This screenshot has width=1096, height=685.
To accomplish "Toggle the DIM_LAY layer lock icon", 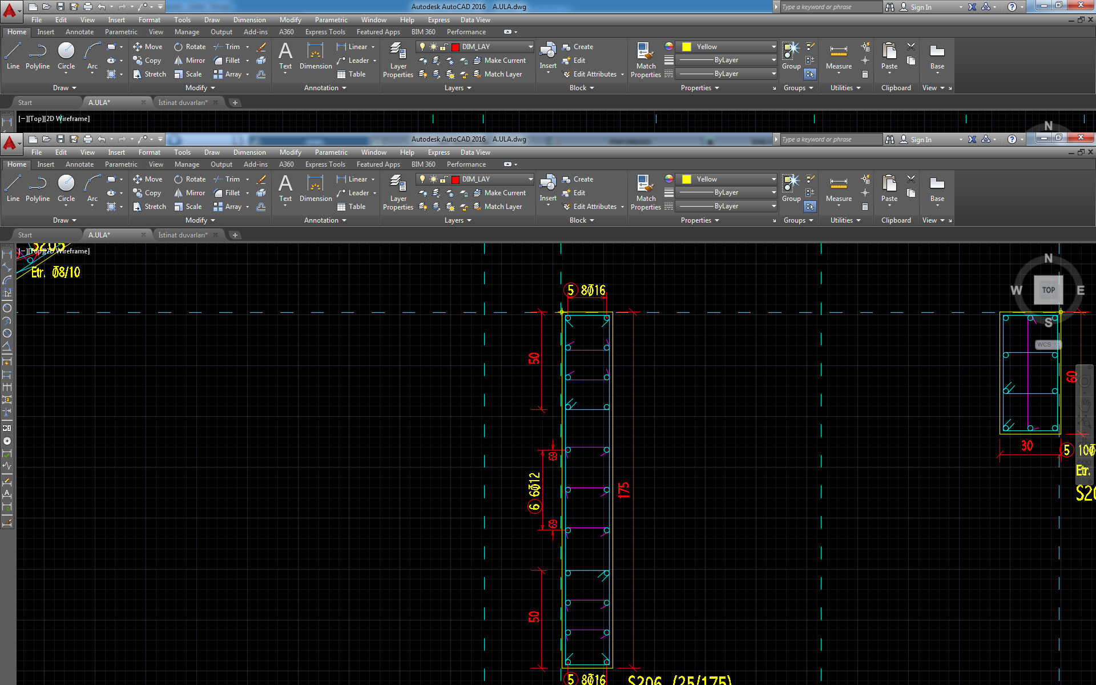I will tap(444, 179).
